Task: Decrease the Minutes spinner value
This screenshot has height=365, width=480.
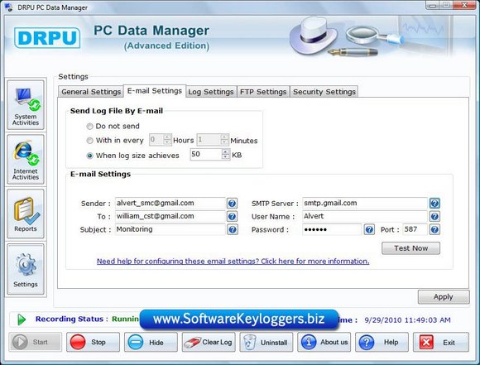Action: tap(224, 142)
